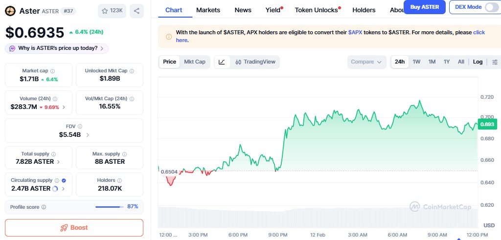Click the 0.6504 opening price marker
501x240 pixels.
(169, 172)
